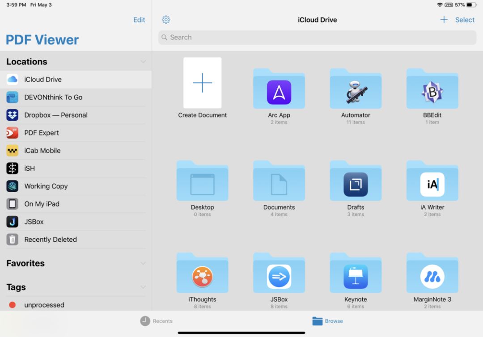Open the BBEdit folder
The height and width of the screenshot is (337, 483).
tap(432, 88)
